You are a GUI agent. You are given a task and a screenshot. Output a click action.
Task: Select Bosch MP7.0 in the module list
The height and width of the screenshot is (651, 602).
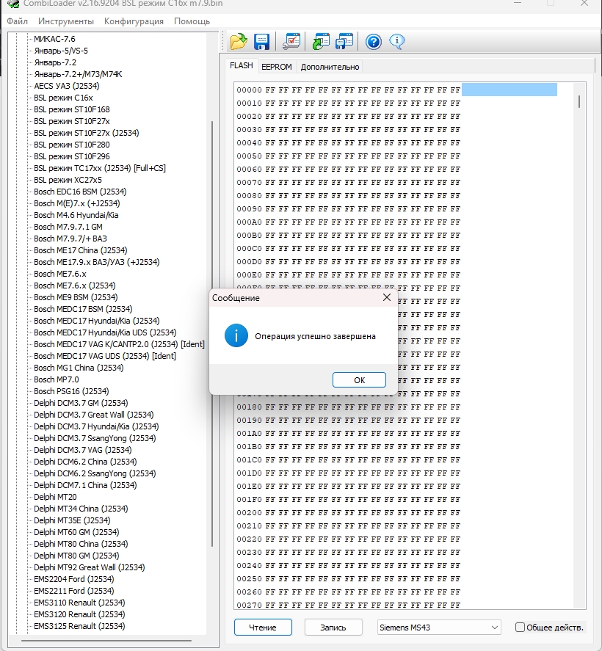57,379
